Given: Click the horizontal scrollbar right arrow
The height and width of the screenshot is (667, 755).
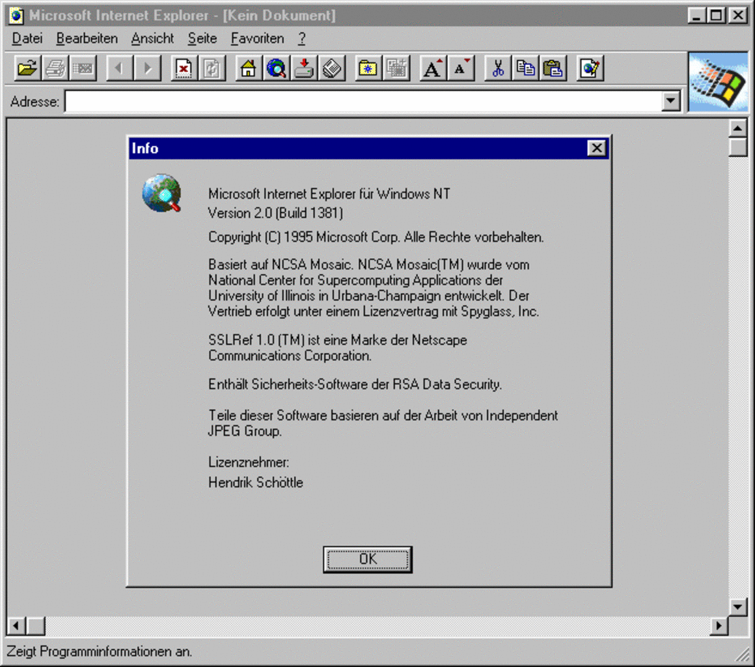Looking at the screenshot, I should pyautogui.click(x=719, y=626).
